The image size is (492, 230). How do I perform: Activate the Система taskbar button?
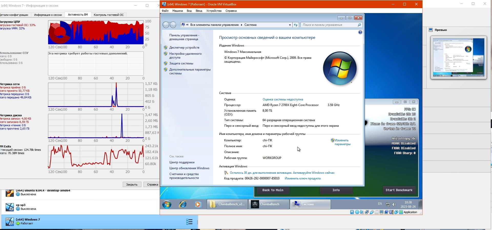coord(310,204)
